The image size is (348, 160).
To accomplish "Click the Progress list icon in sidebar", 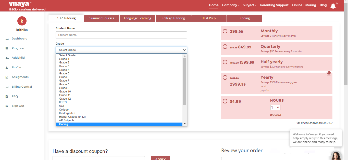I will (x=7, y=48).
